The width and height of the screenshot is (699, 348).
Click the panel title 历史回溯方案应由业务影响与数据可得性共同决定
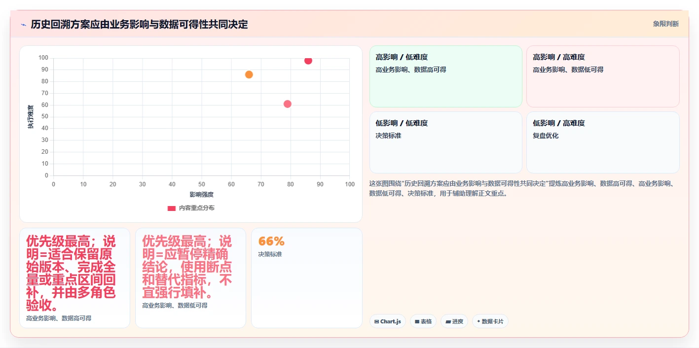pos(139,24)
